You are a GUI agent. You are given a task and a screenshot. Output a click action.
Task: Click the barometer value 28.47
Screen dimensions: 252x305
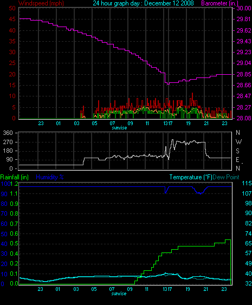pos(244,96)
